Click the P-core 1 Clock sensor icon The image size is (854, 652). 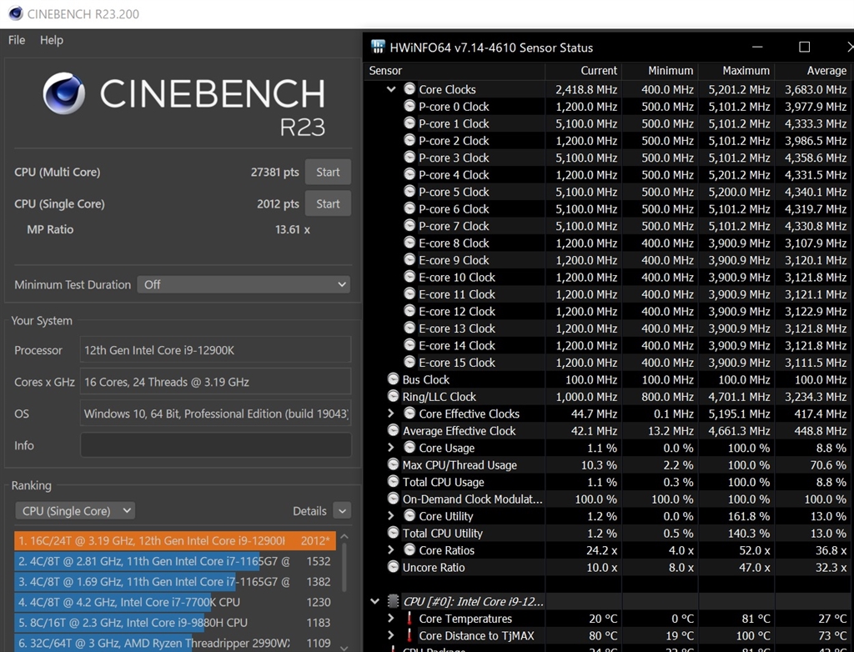[409, 123]
